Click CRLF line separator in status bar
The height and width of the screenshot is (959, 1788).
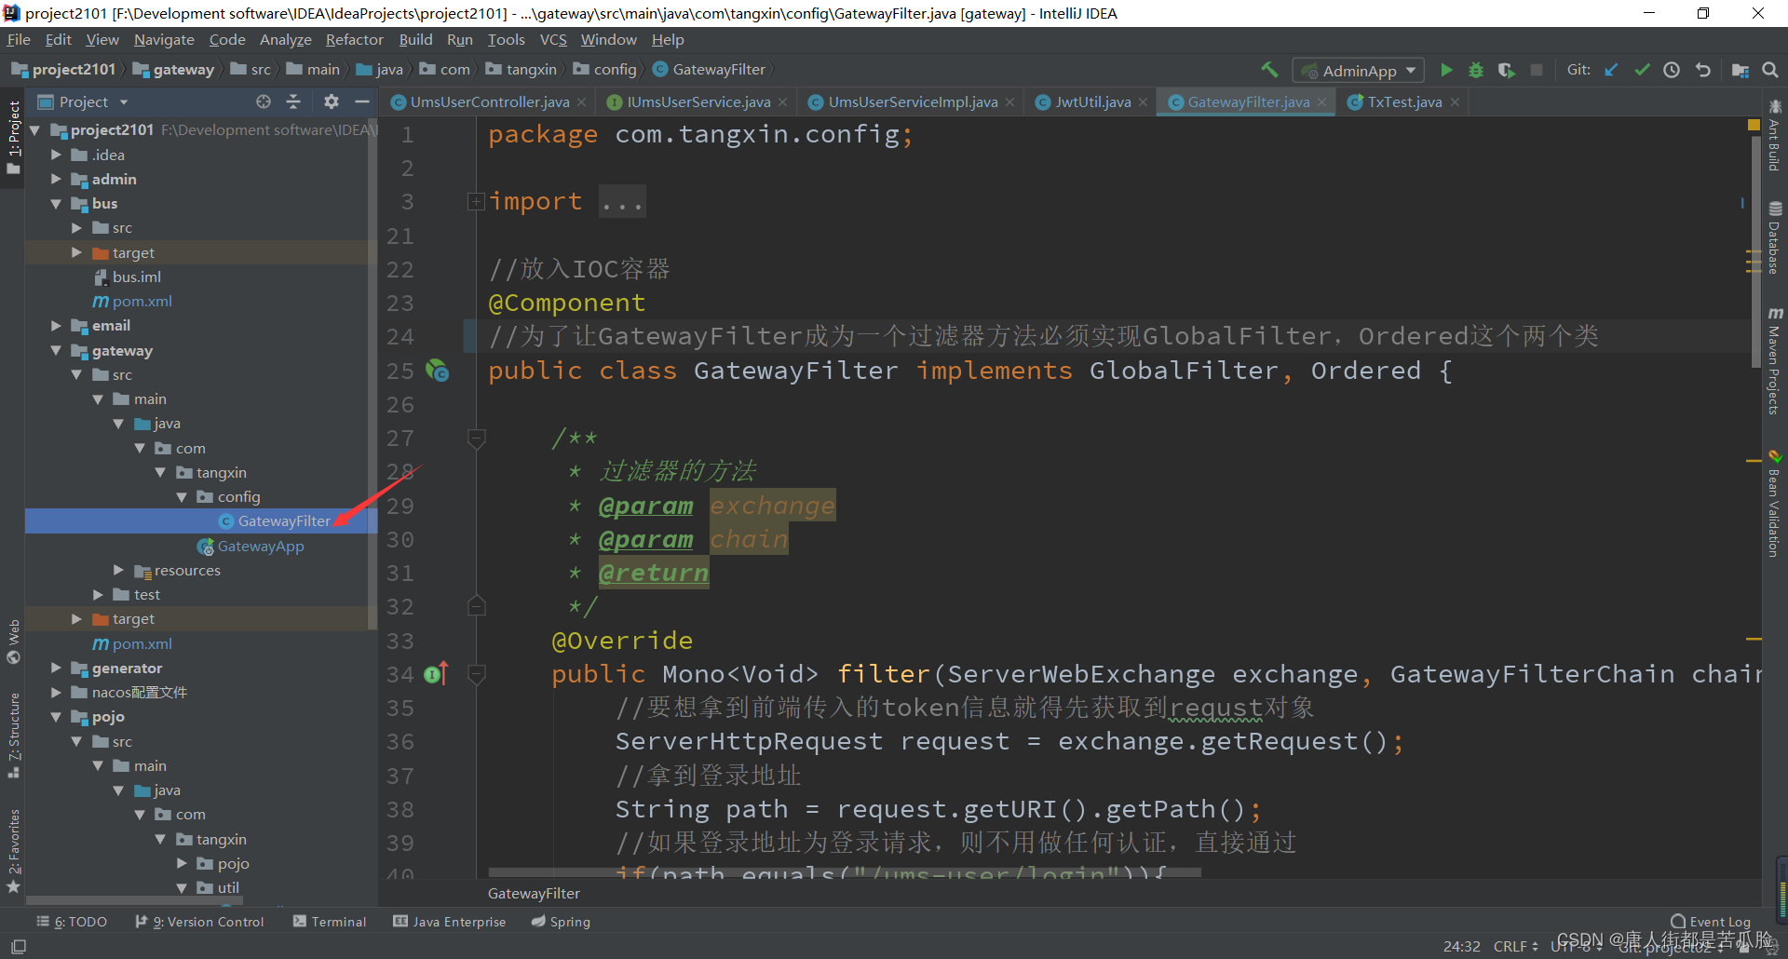coord(1515,946)
